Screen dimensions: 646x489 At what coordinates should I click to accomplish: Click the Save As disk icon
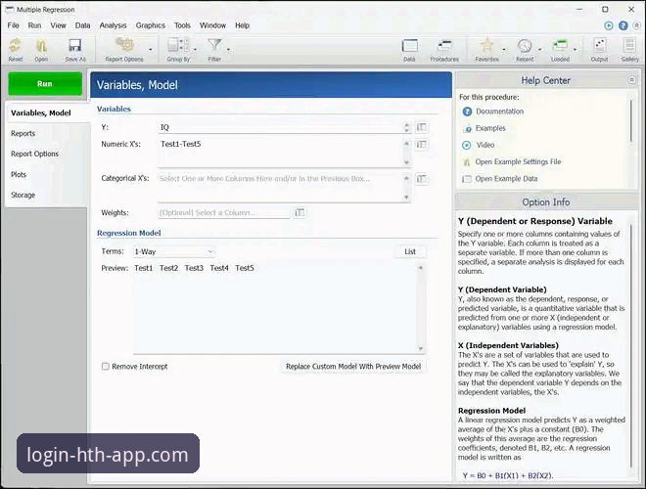(x=75, y=46)
